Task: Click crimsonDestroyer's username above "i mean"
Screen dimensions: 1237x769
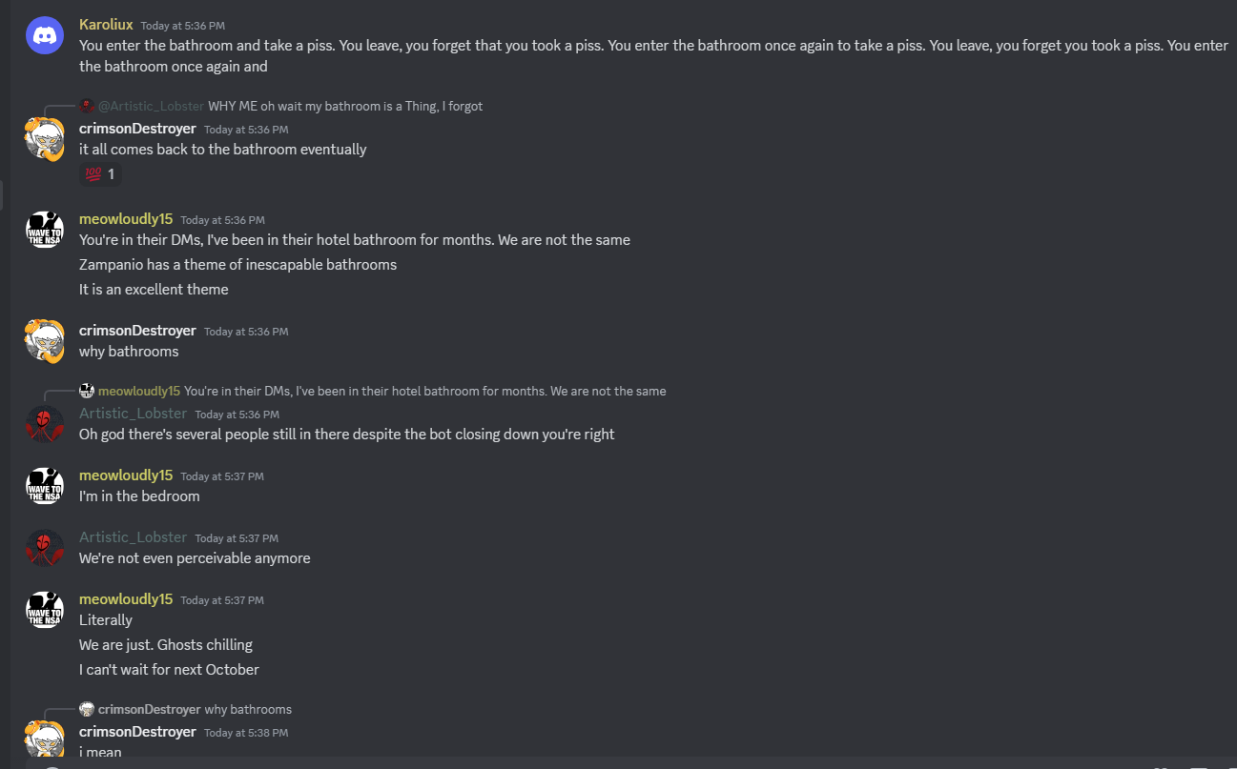Action: 137,731
